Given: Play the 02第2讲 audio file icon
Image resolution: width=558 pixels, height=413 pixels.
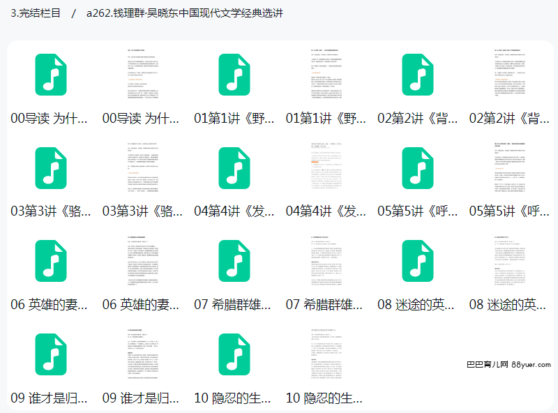Looking at the screenshot, I should coord(418,75).
